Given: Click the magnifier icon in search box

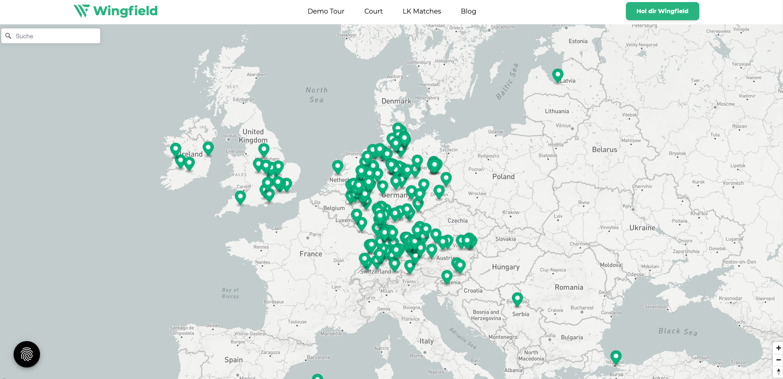Looking at the screenshot, I should point(8,36).
